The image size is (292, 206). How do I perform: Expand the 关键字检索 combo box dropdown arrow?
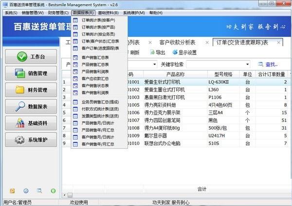tap(247, 64)
